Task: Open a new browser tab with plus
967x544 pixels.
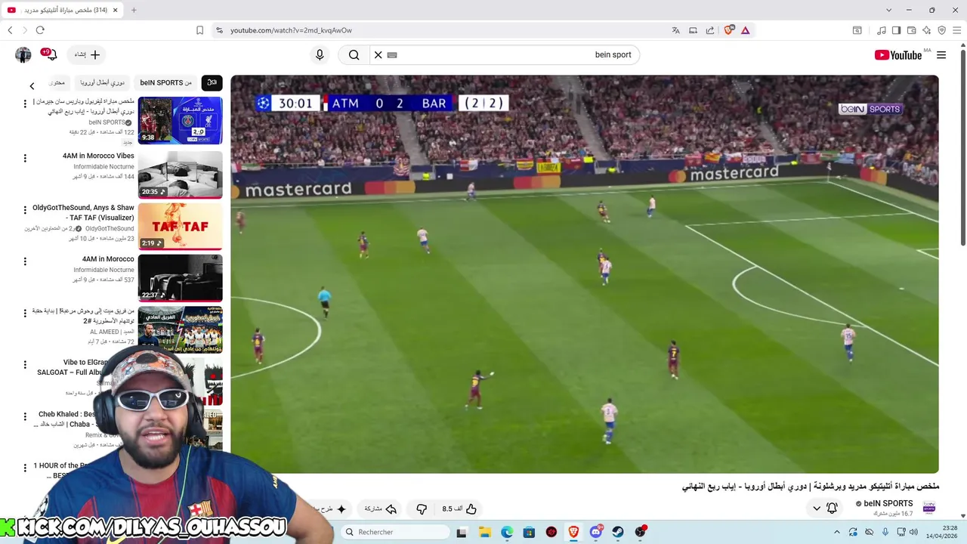Action: 134,10
